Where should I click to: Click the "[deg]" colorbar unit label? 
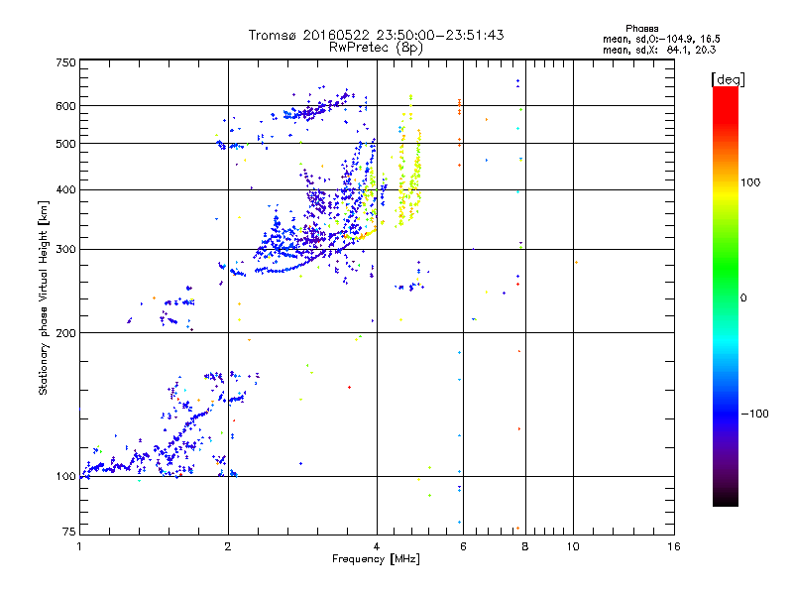pyautogui.click(x=728, y=79)
